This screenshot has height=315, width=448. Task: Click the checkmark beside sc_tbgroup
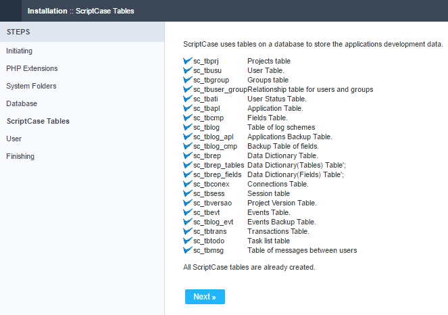click(188, 80)
